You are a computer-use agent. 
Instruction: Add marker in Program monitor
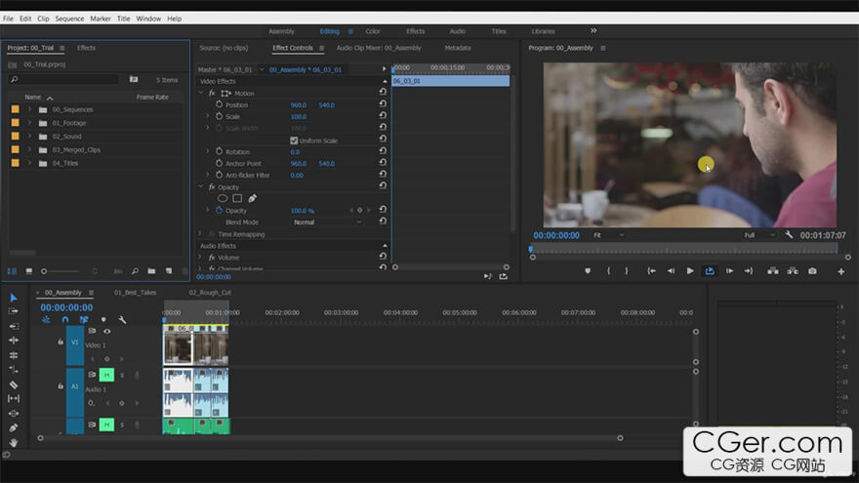click(x=588, y=271)
